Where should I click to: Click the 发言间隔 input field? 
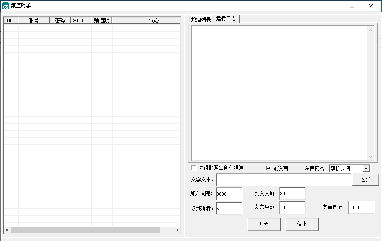point(361,207)
